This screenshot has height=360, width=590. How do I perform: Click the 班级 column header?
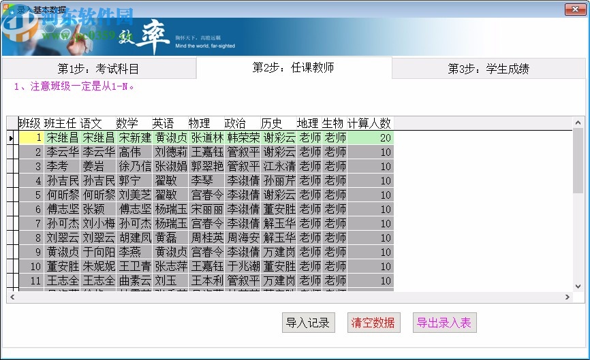tap(31, 123)
